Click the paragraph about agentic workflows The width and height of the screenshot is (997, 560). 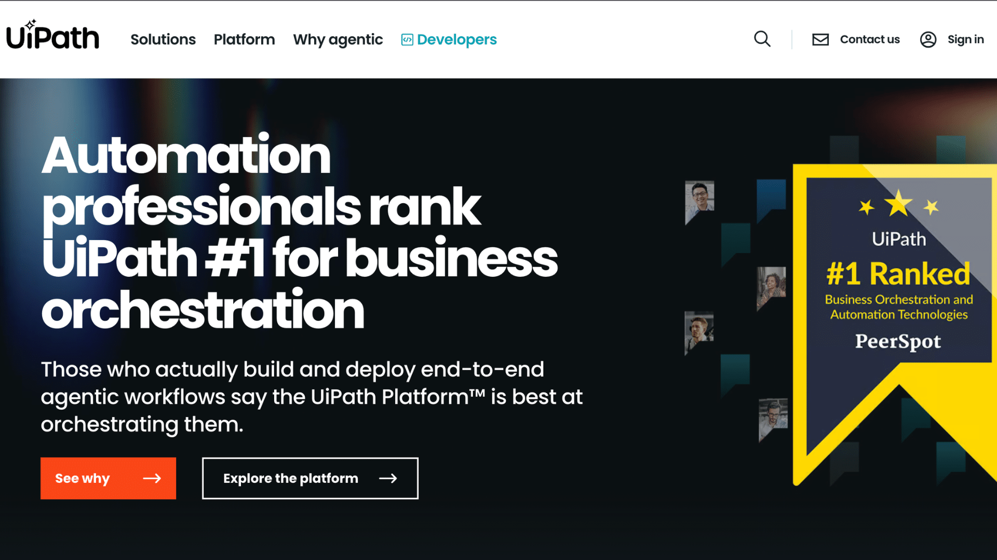pos(312,397)
